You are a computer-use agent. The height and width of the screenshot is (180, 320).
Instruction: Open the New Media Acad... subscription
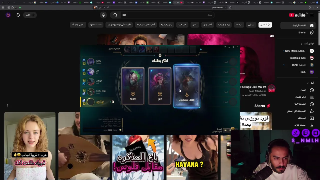(299, 51)
